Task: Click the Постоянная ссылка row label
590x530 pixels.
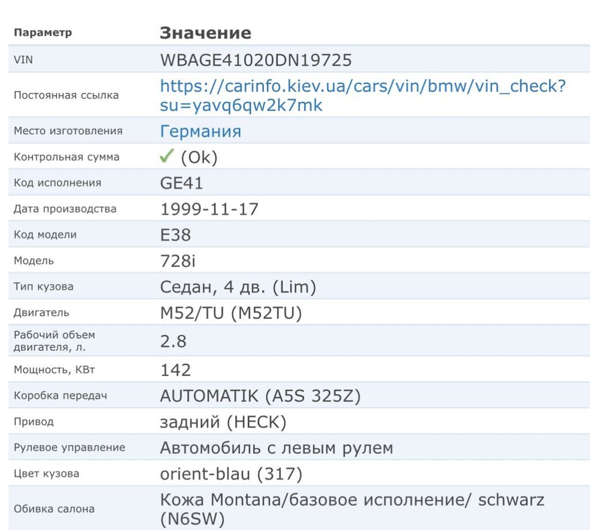Action: (x=66, y=95)
